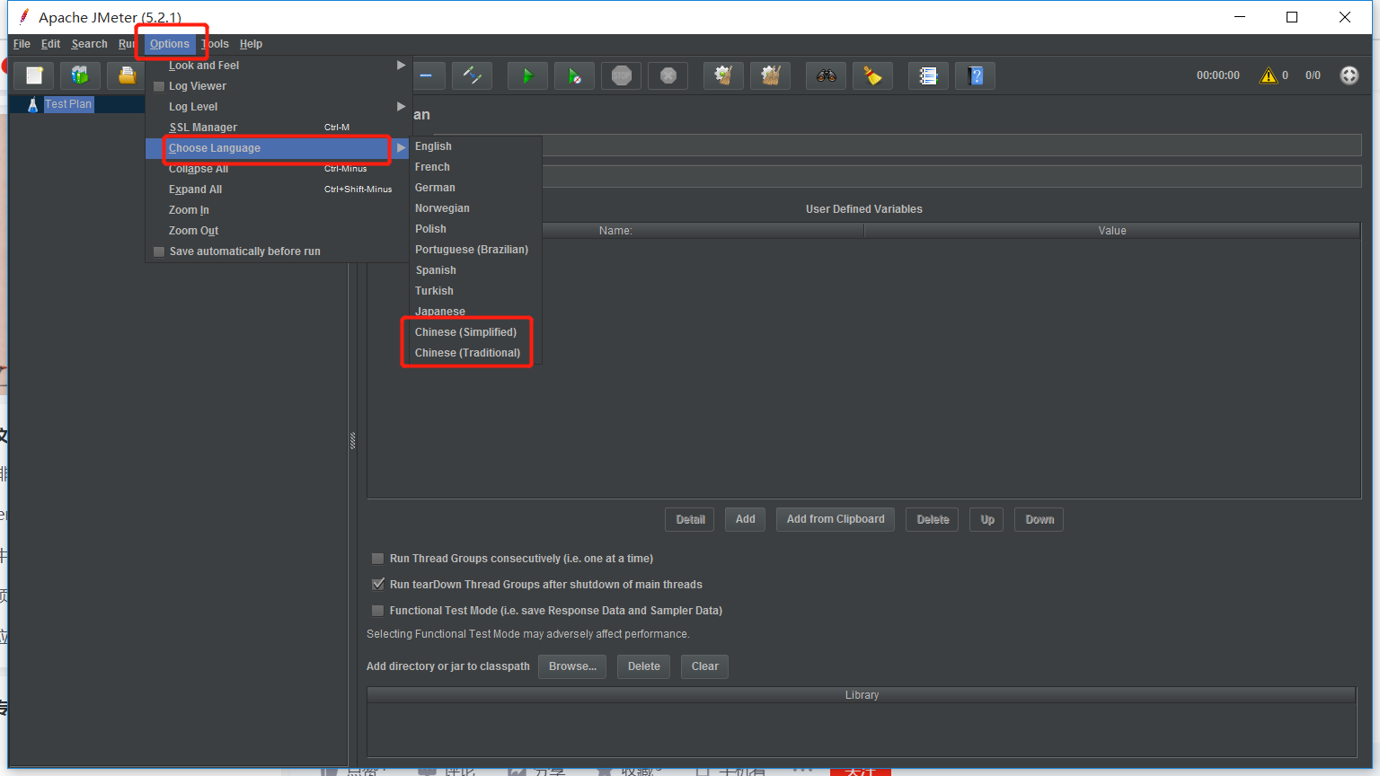Image resolution: width=1380 pixels, height=776 pixels.
Task: Click the Function Helper list icon
Action: pyautogui.click(x=928, y=75)
